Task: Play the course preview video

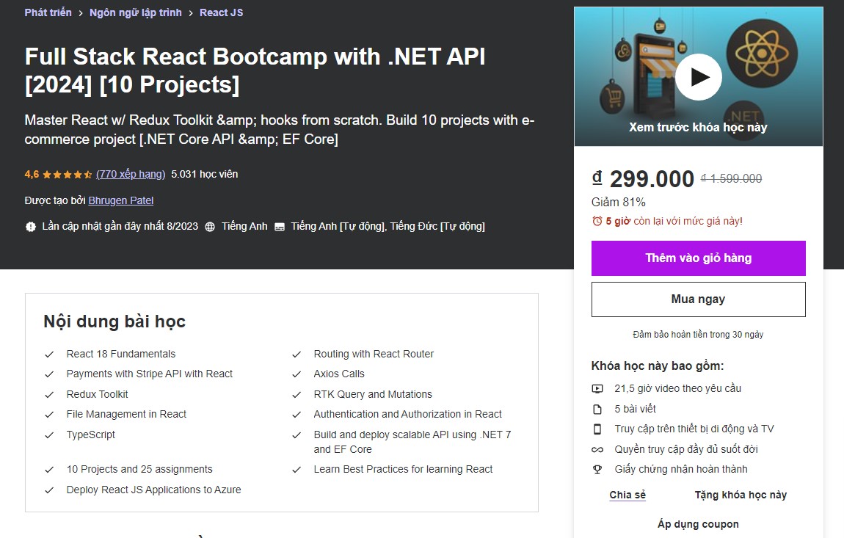Action: click(x=698, y=77)
